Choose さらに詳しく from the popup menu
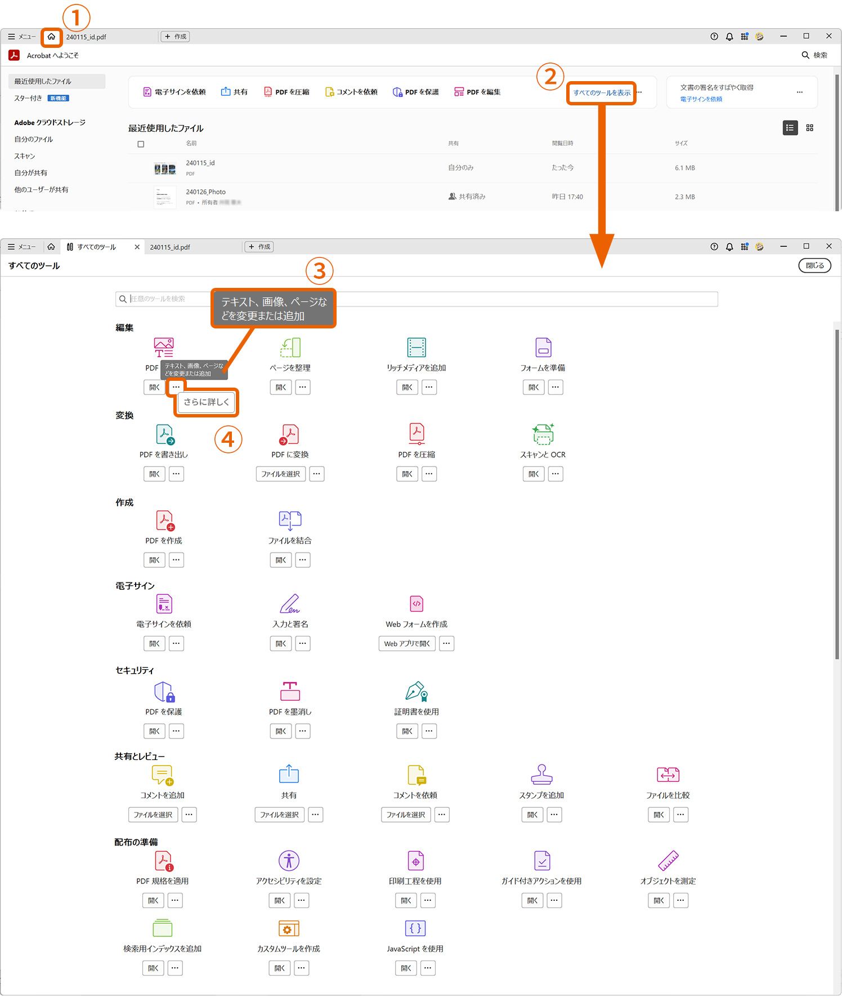Screen dimensions: 842x996 pos(207,402)
